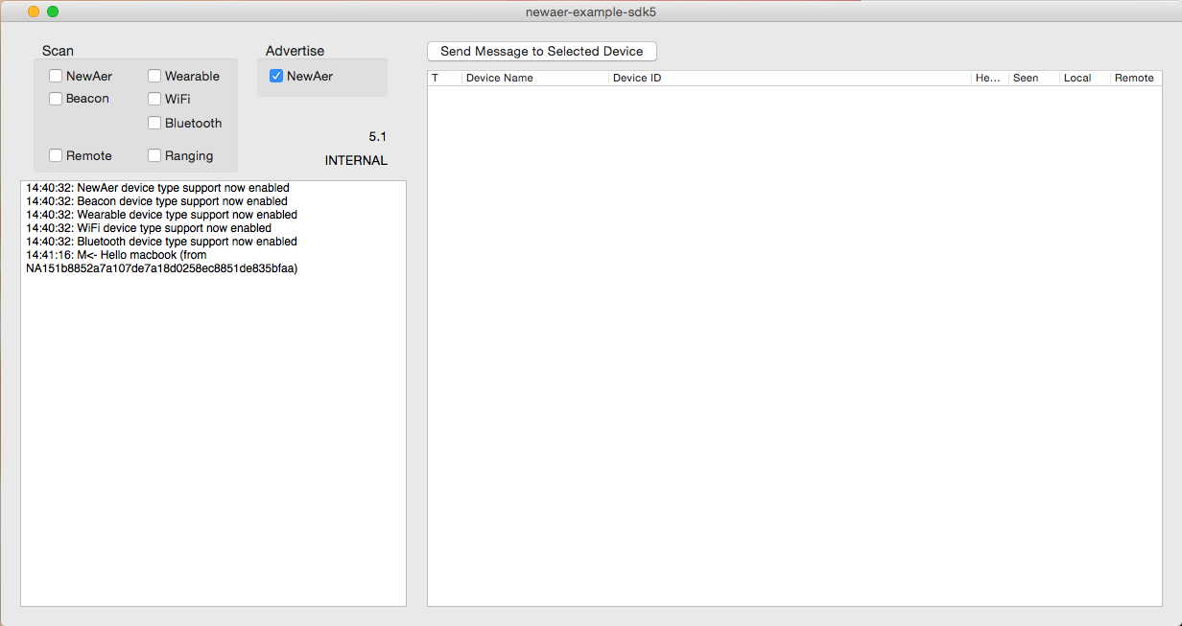The width and height of the screenshot is (1182, 626).
Task: Check the WiFi scan option
Action: click(x=154, y=99)
